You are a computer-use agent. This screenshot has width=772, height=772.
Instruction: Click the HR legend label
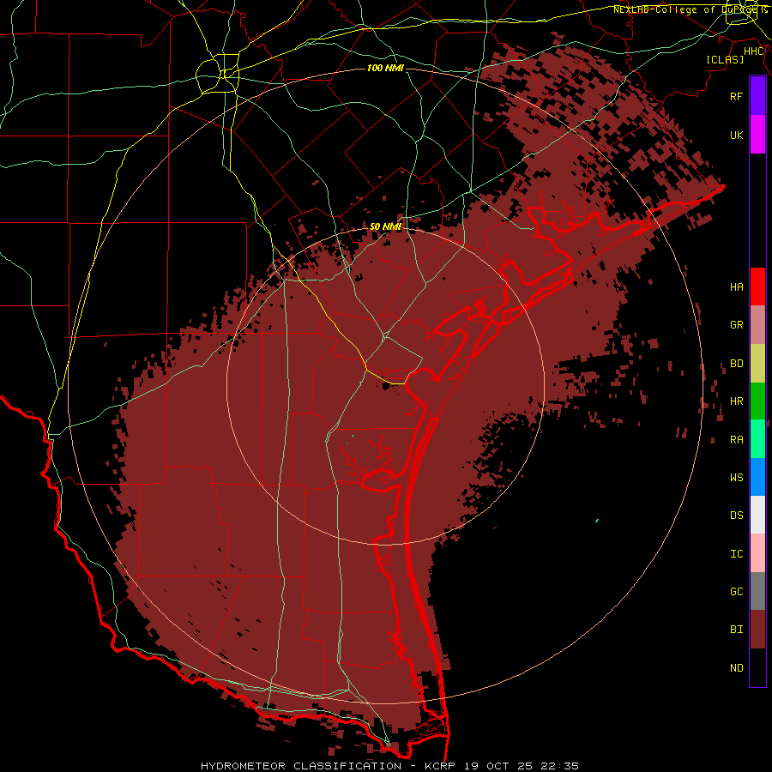point(737,401)
